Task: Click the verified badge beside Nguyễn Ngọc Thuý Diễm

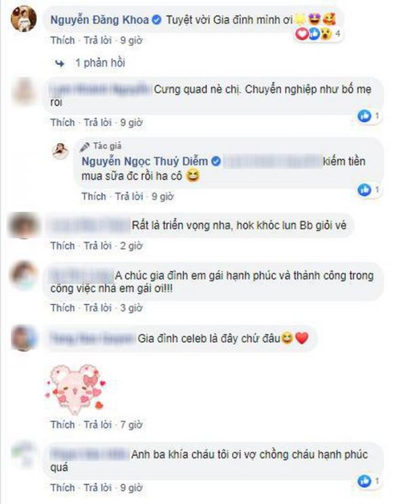Action: pos(216,161)
